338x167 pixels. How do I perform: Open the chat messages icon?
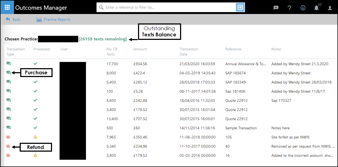tap(276, 8)
